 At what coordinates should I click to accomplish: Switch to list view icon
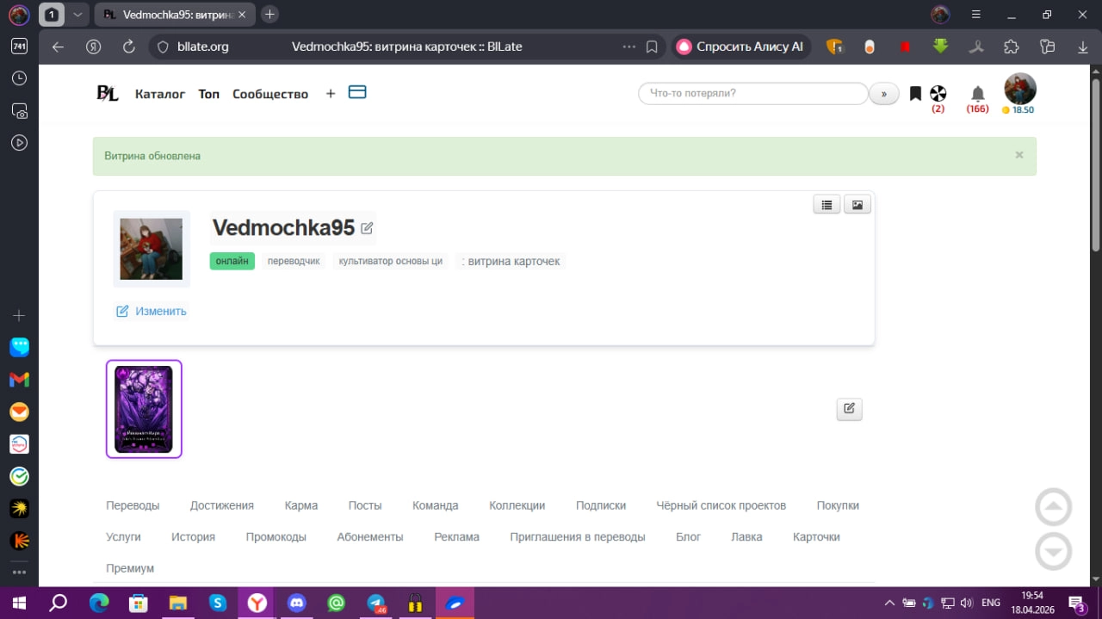coord(826,205)
